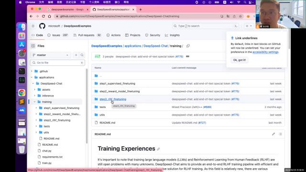306x172 pixels.
Task: Click the Go to file input
Action: click(57, 63)
